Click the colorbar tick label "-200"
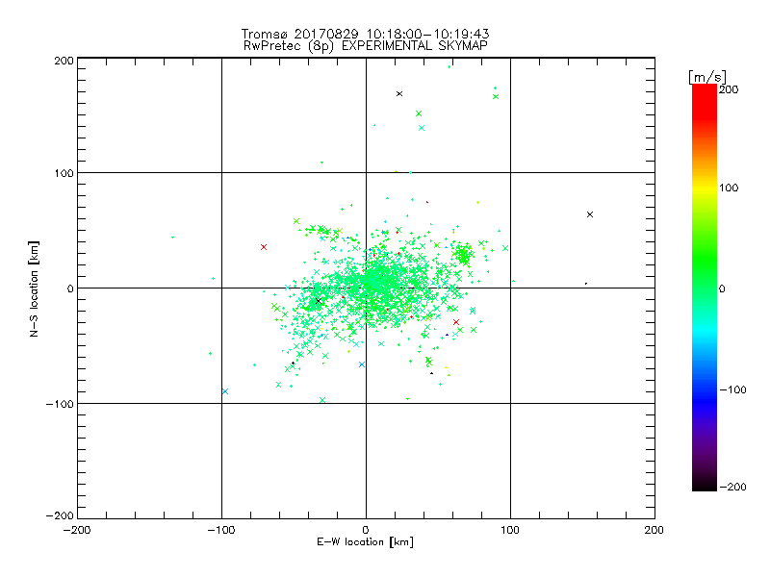The image size is (770, 577). [x=732, y=487]
